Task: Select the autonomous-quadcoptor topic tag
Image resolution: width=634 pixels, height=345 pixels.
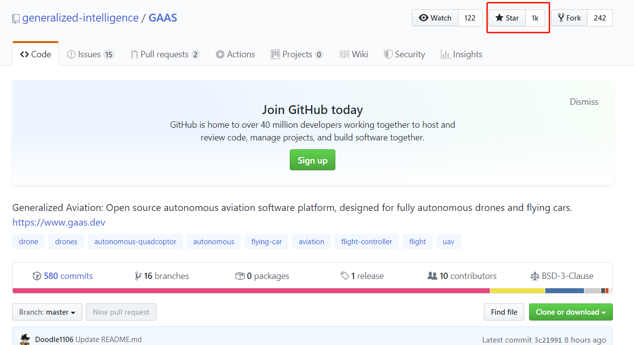Action: 135,242
